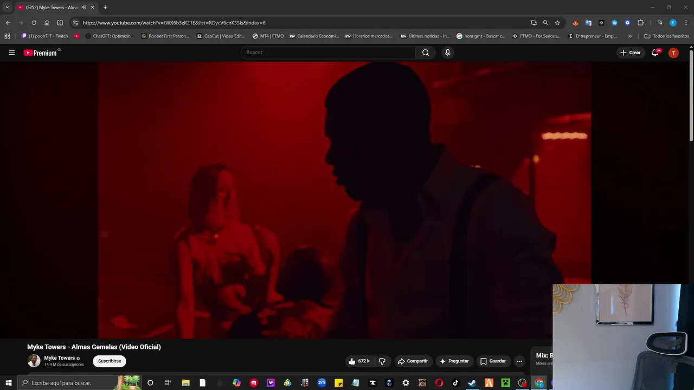
Task: Open Todos los favoritos bookmarks folder
Action: tap(666, 36)
